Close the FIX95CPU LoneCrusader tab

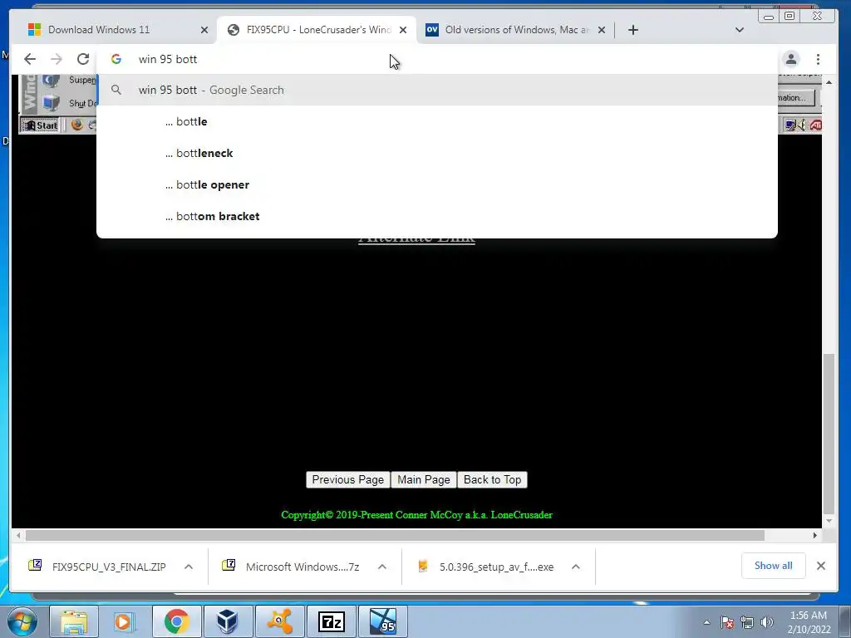(x=403, y=30)
